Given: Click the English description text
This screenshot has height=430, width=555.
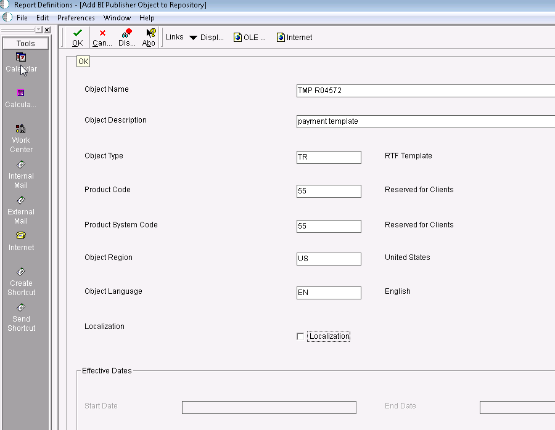Looking at the screenshot, I should click(x=398, y=291).
